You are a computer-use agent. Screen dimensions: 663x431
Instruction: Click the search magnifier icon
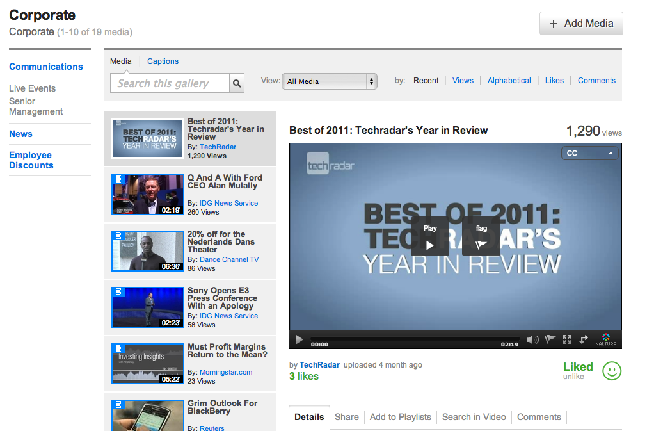237,83
